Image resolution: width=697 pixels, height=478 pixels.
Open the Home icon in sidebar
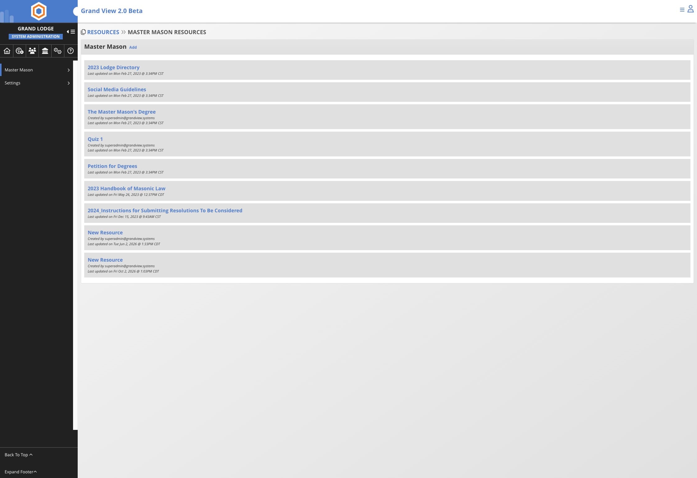pos(7,51)
